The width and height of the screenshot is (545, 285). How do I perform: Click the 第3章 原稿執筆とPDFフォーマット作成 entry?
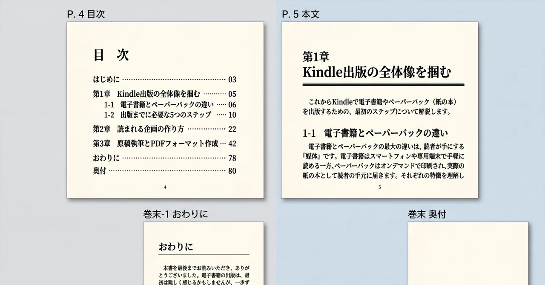(x=164, y=144)
